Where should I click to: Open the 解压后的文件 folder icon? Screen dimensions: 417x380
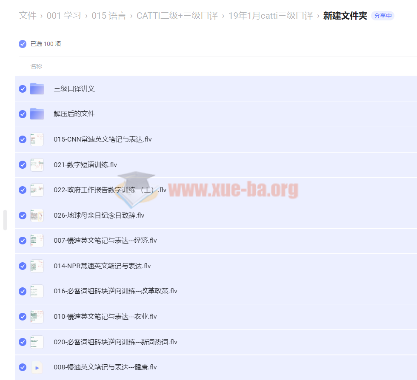(x=37, y=114)
